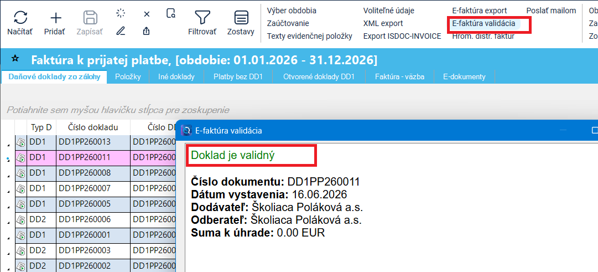Viewport: 598px width, 272px height.
Task: Click the E-faktúra validácia dialog title bar
Action: click(x=387, y=130)
